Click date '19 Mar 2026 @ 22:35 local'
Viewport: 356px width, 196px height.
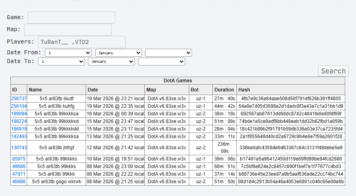(115, 106)
